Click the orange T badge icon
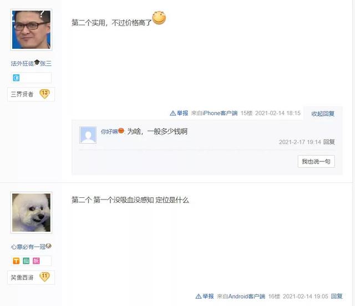 [16, 261]
